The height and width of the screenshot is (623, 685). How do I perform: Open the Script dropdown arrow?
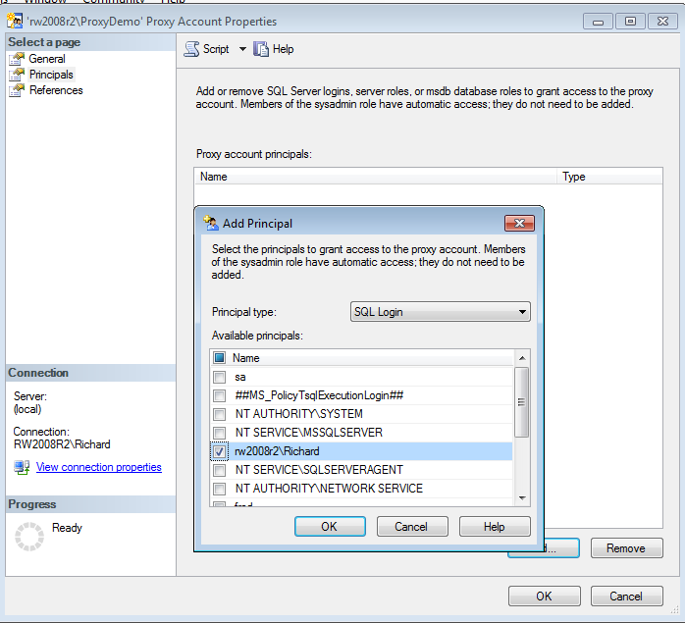pos(242,49)
